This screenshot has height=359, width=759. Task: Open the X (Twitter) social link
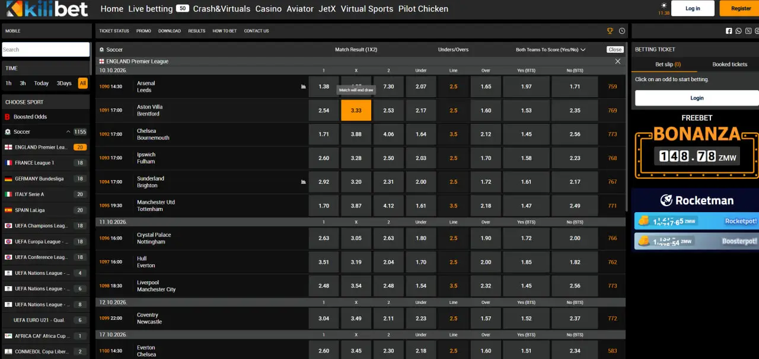748,31
